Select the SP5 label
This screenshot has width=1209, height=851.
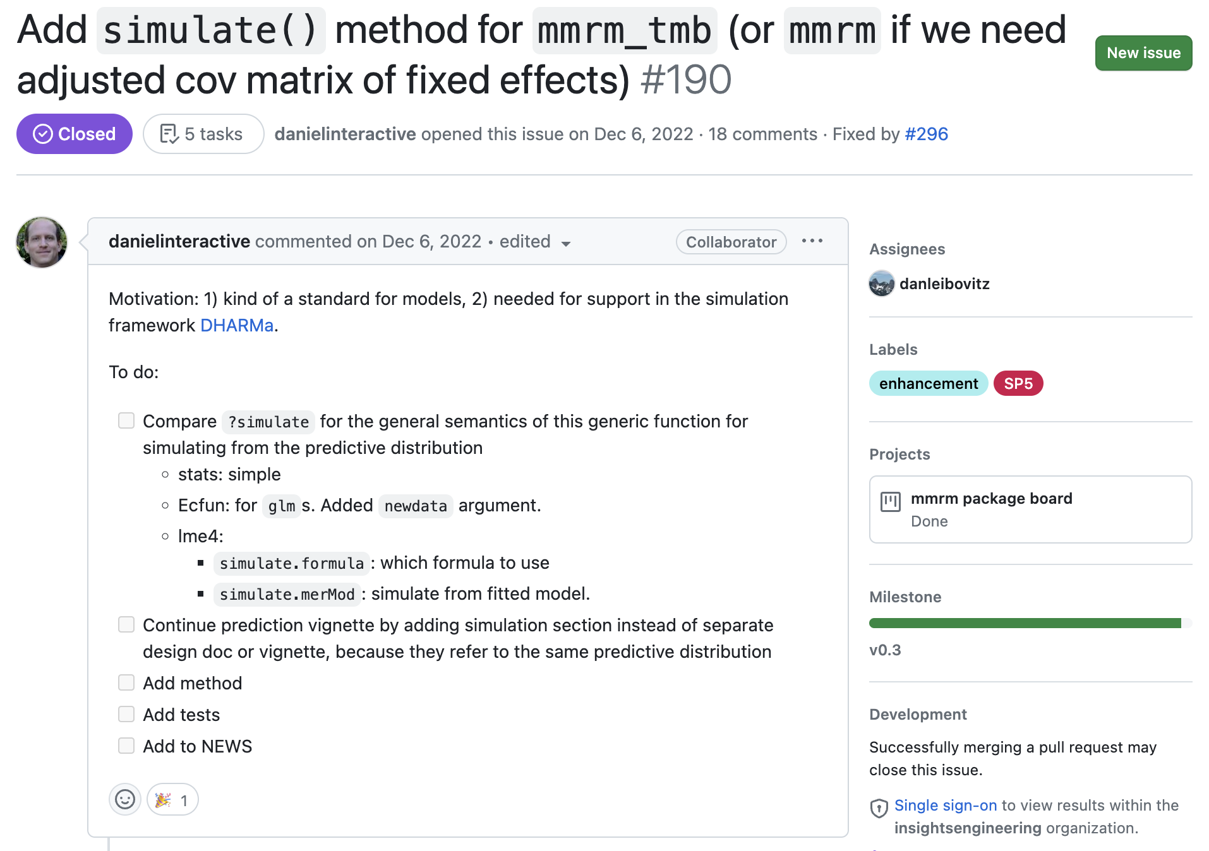pos(1018,383)
